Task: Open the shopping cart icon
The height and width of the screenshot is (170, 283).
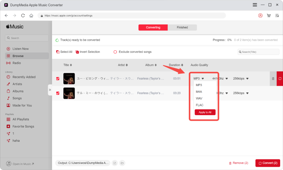Action: click(x=269, y=16)
